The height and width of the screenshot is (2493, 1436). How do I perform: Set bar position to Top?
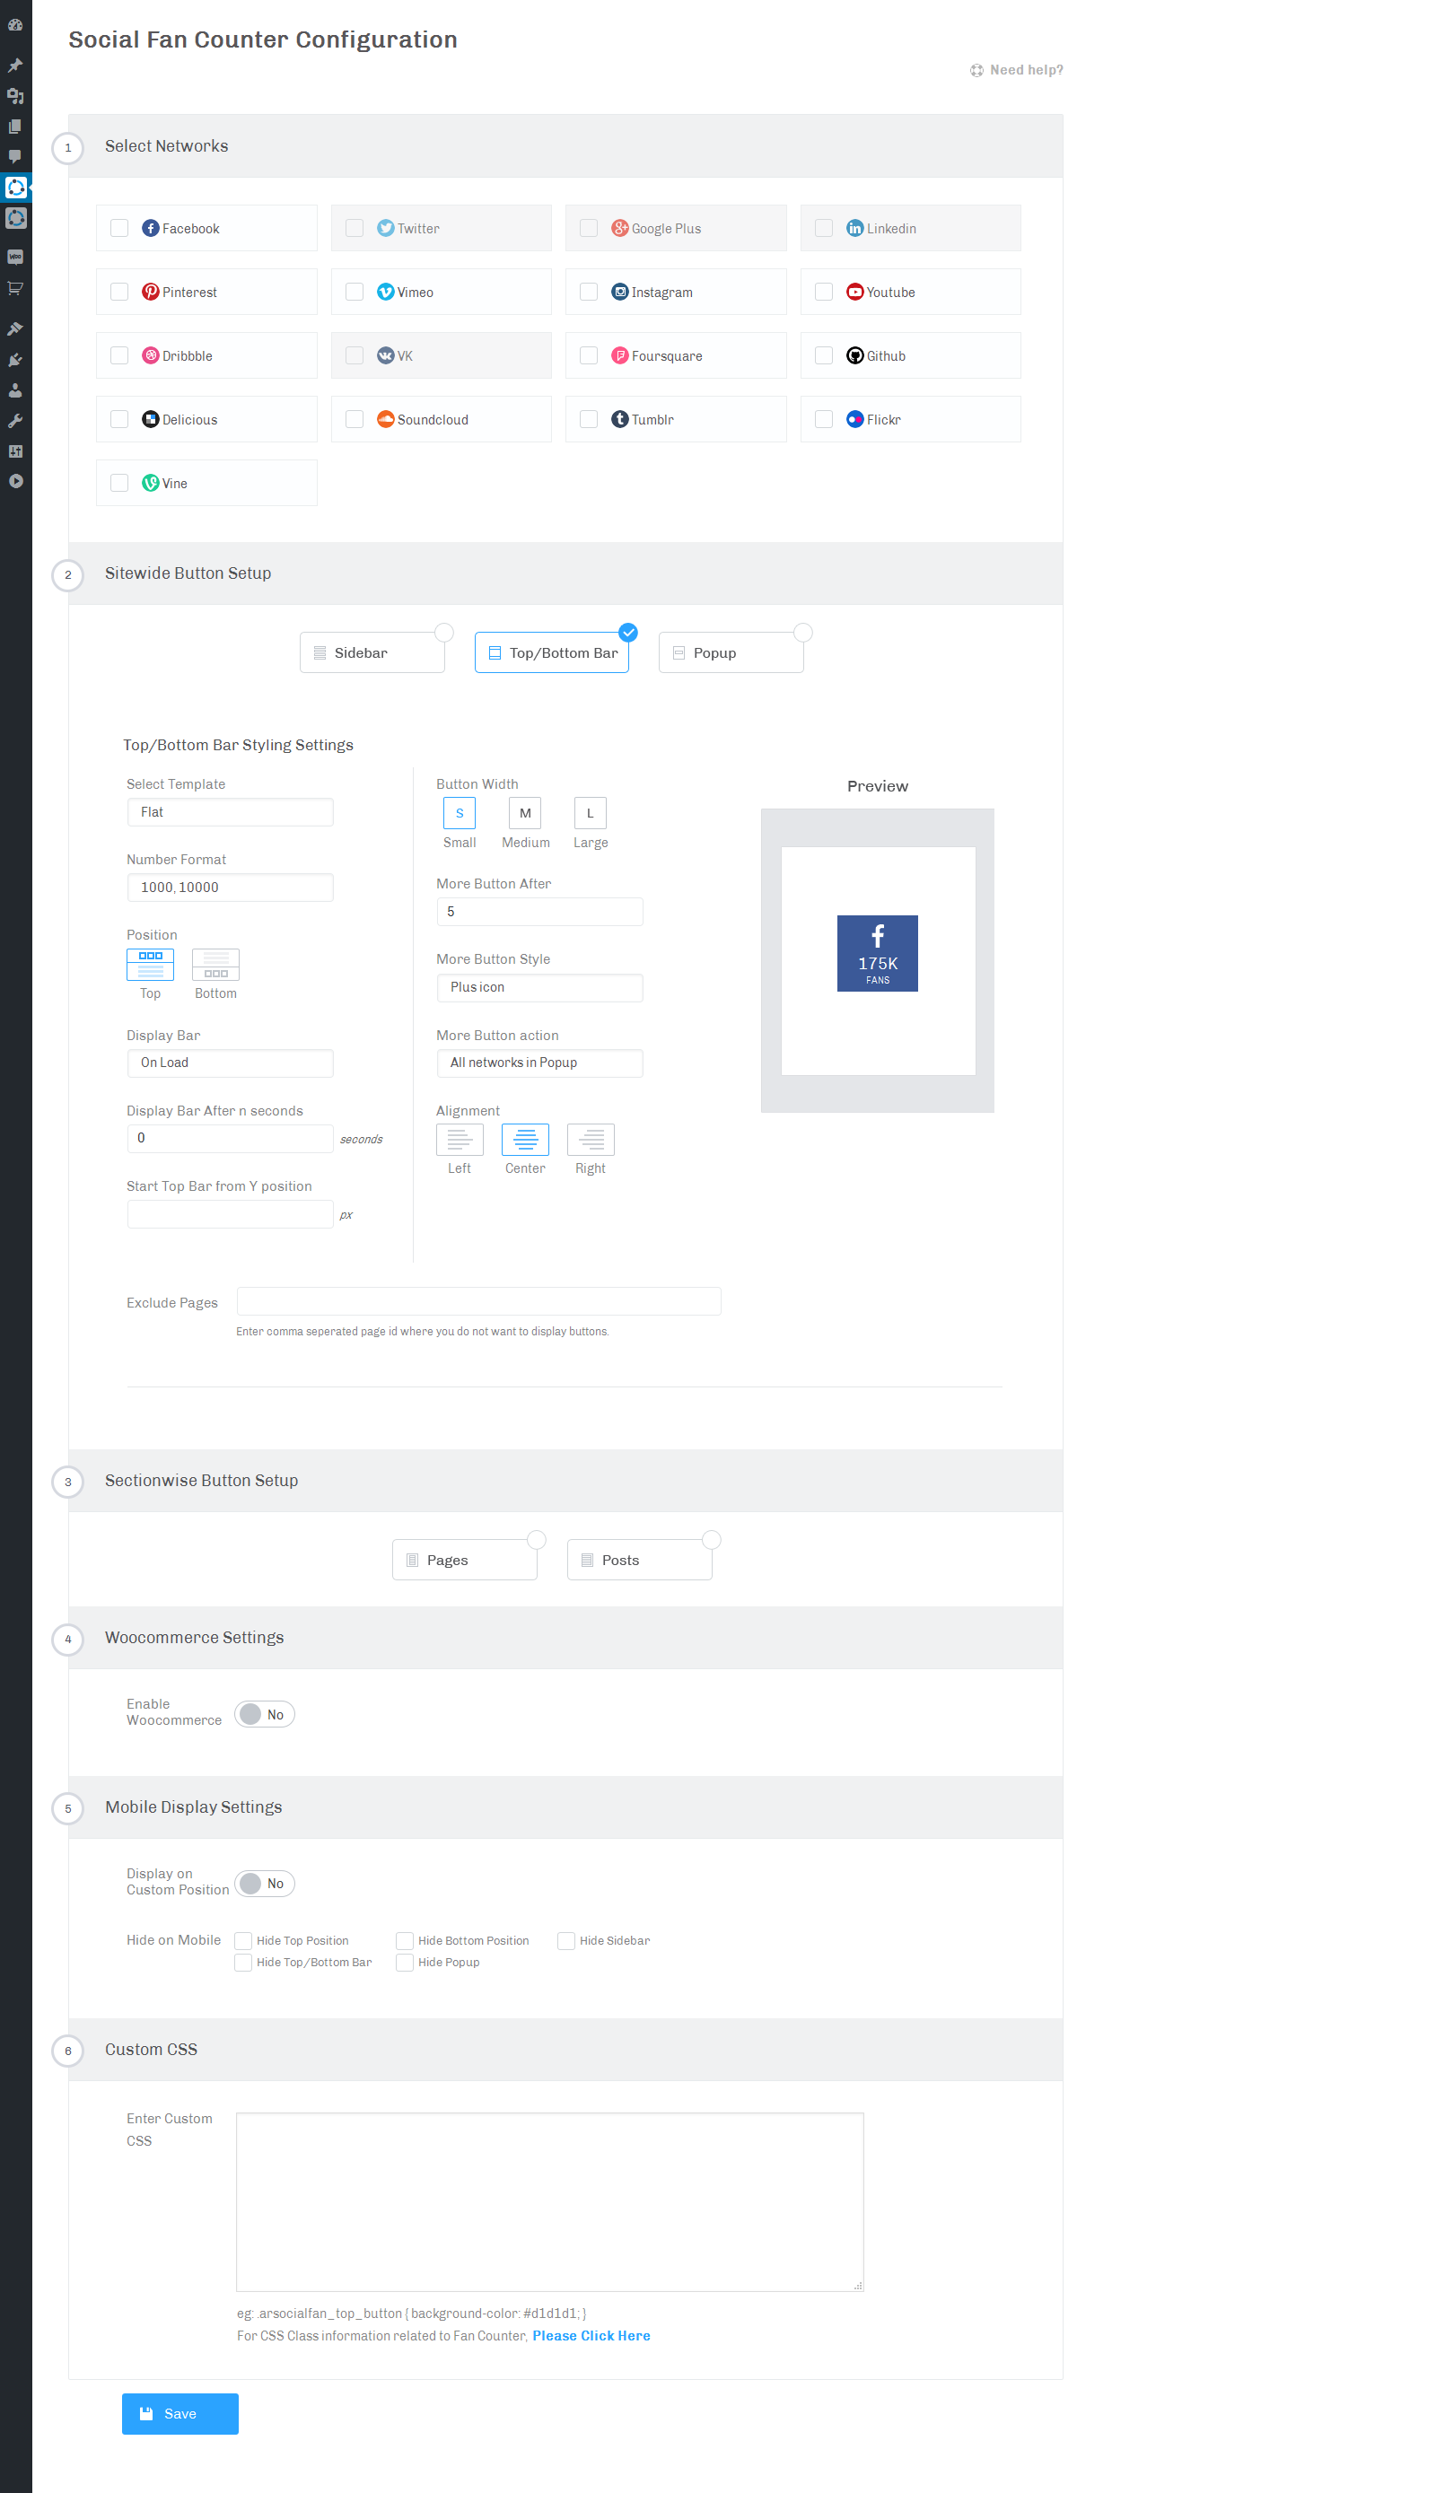[x=150, y=965]
